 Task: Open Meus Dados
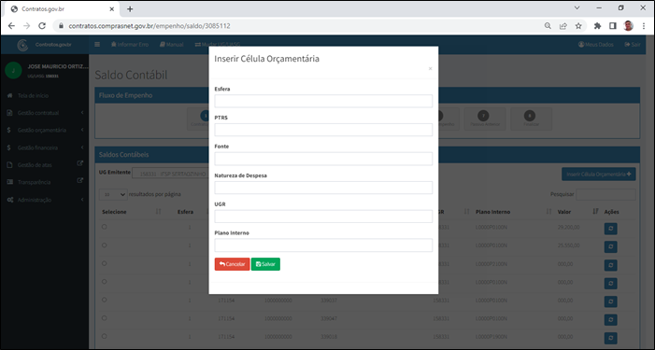(596, 44)
